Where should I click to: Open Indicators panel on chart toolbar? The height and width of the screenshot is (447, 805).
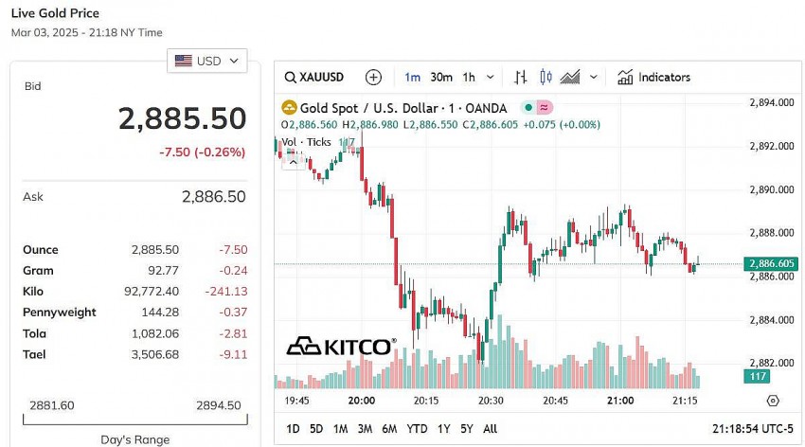coord(653,78)
